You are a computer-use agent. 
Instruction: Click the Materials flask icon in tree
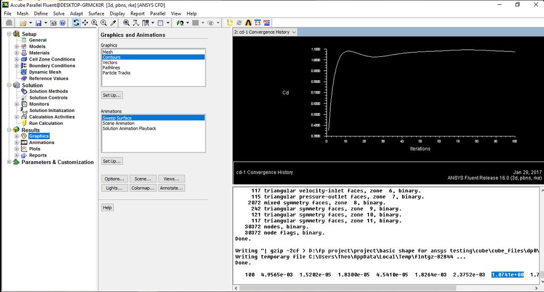(x=24, y=53)
